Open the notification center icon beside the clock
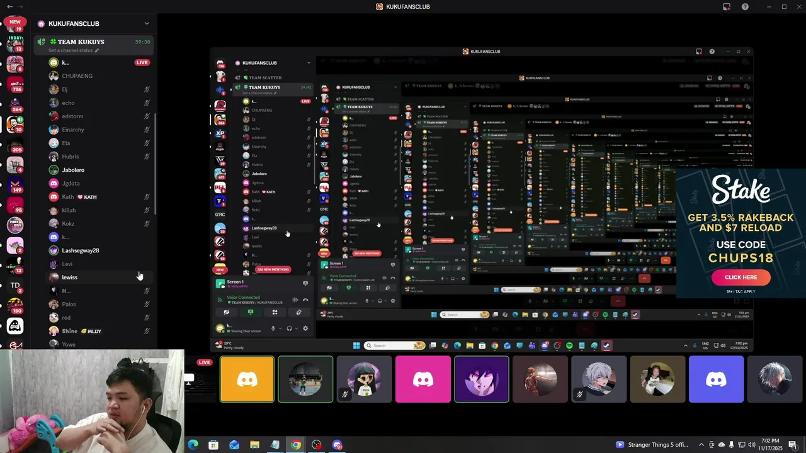Viewport: 806px width, 453px height. click(793, 445)
